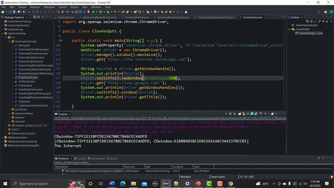Image resolution: width=334 pixels, height=188 pixels.
Task: Open dropdown arrow beside the Run button
Action: (104, 12)
